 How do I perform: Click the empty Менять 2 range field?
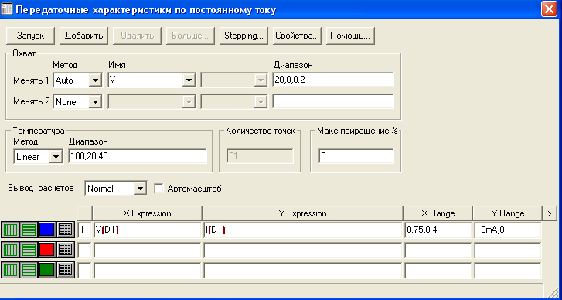[x=333, y=101]
